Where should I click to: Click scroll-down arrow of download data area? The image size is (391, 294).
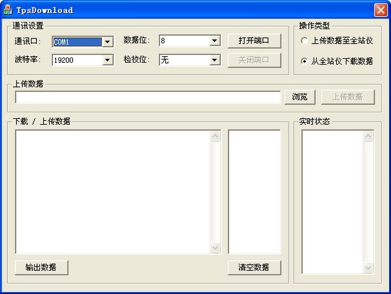215,248
